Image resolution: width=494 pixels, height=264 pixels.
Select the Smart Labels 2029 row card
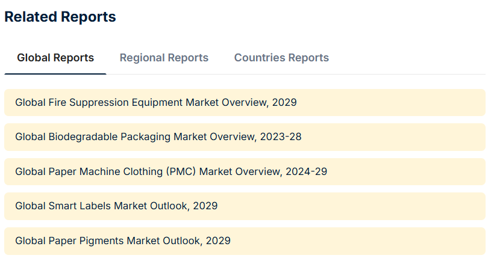[x=245, y=206]
